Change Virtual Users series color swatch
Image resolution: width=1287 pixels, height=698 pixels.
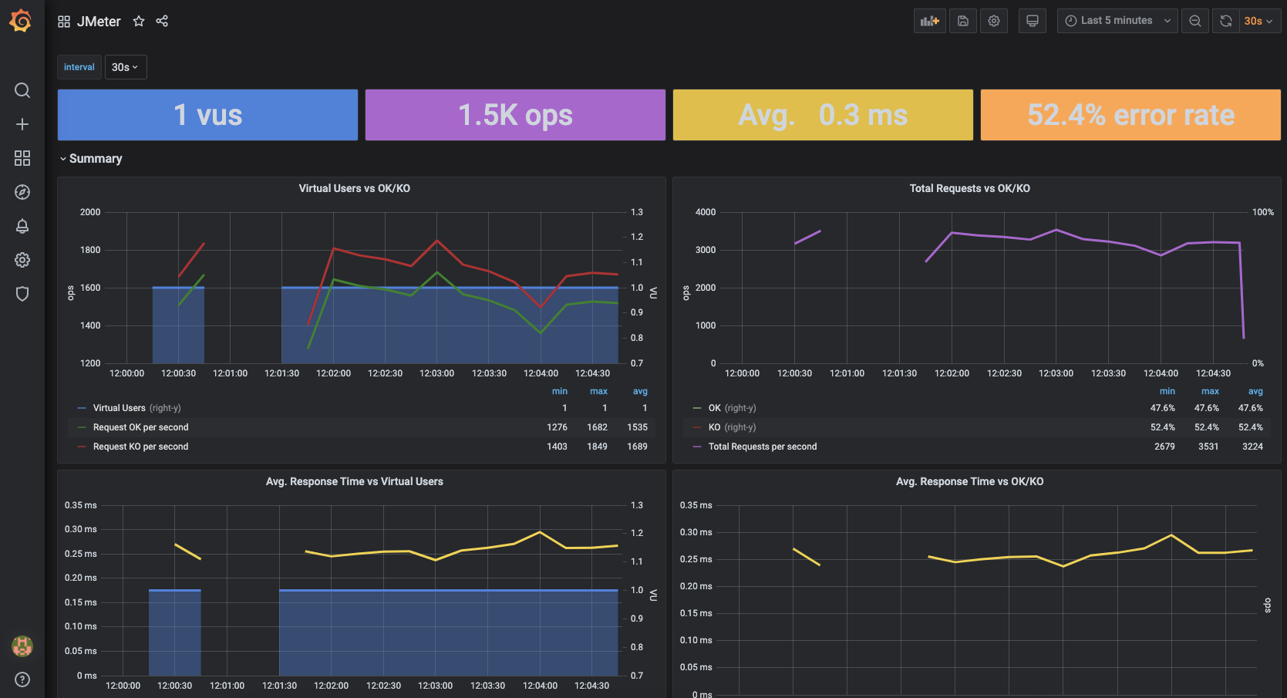pyautogui.click(x=82, y=408)
